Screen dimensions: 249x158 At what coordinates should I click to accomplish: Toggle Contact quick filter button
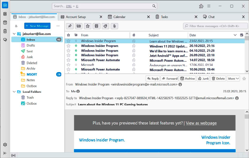click(97, 26)
